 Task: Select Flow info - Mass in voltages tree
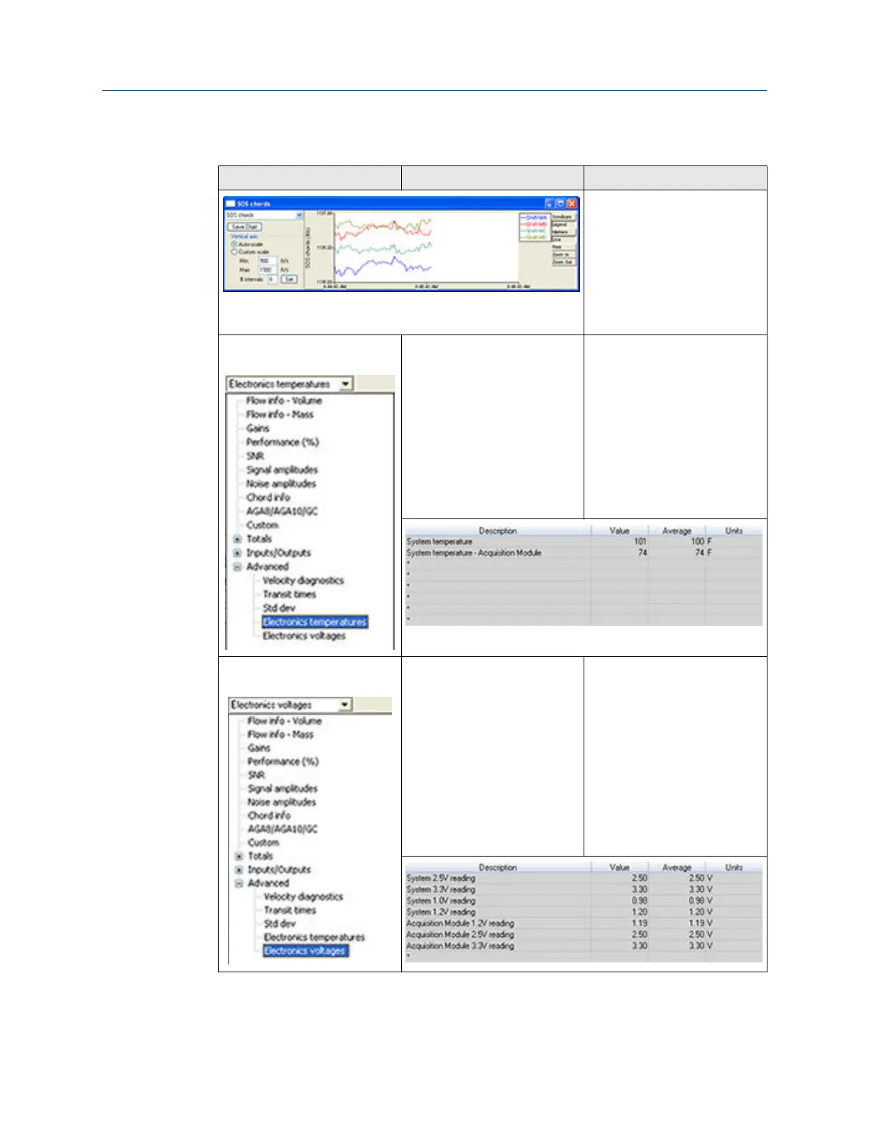[x=280, y=734]
